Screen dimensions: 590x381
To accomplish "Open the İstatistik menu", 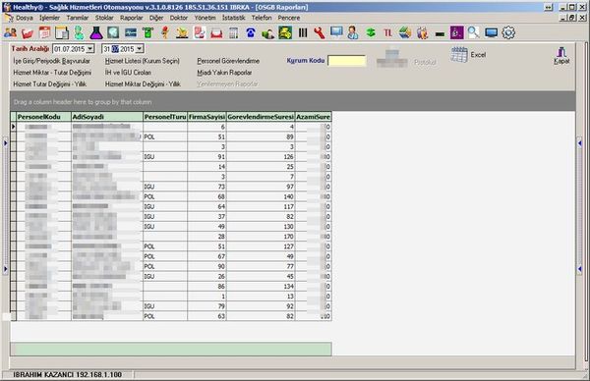I will pyautogui.click(x=234, y=18).
